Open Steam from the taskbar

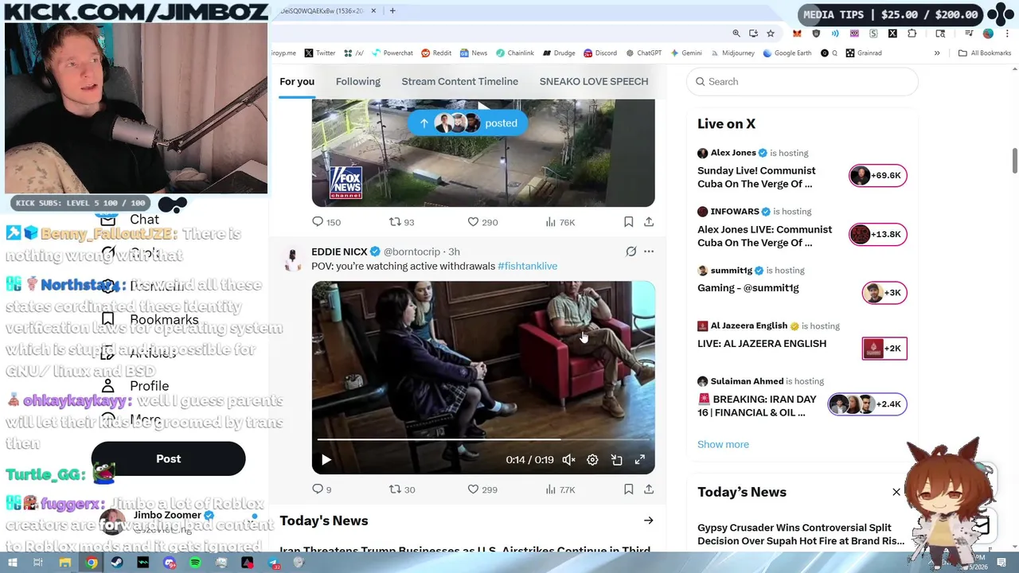(117, 563)
